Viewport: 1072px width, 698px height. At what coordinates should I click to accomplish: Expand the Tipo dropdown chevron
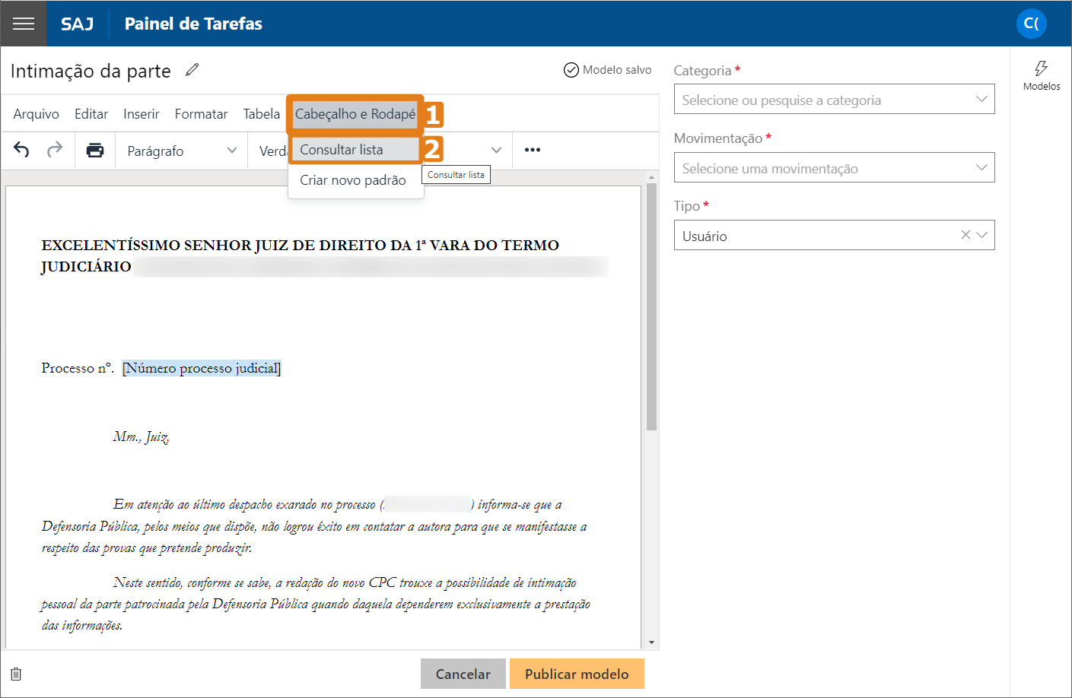pyautogui.click(x=982, y=235)
